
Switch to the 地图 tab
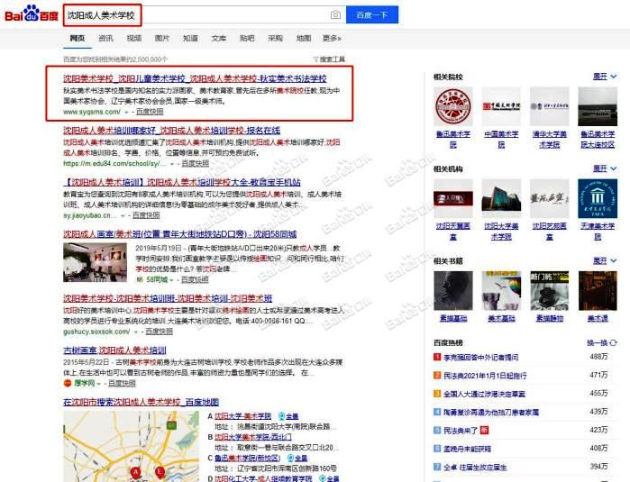(x=304, y=38)
